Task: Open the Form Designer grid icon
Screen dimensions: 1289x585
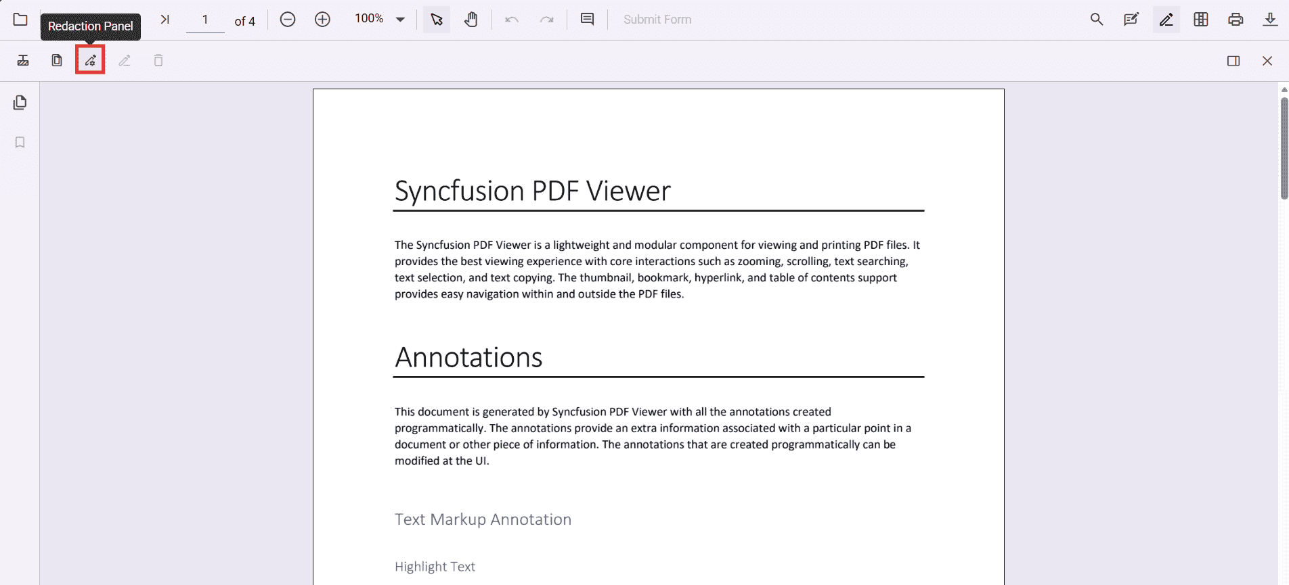Action: [1201, 20]
